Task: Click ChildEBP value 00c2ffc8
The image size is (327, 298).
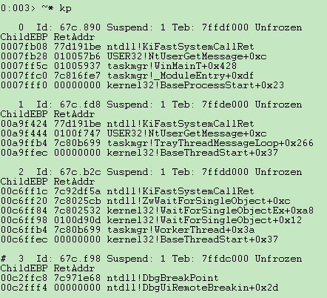Action: [x=24, y=278]
